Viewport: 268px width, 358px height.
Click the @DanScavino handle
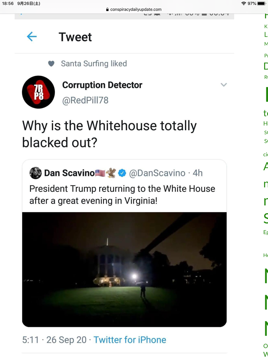pos(157,173)
